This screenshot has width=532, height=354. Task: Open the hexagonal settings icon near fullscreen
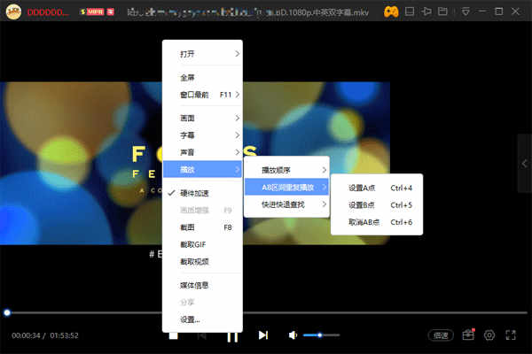click(x=489, y=335)
